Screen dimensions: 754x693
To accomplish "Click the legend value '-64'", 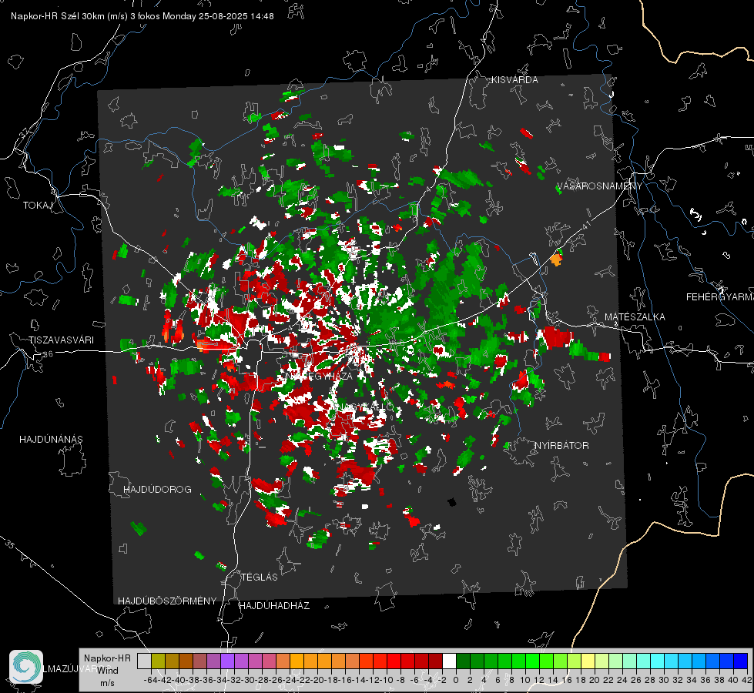I will 150,680.
